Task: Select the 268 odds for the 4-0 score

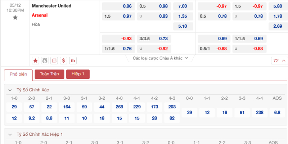Action: coord(120,107)
